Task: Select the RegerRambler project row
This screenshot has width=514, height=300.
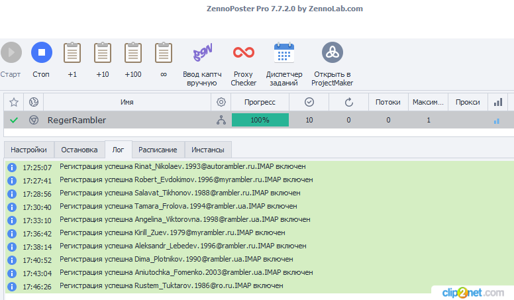Action: [259, 120]
